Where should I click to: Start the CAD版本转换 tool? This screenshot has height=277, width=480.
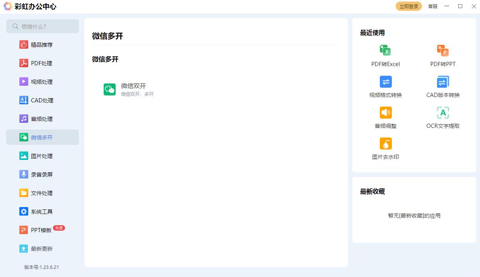442,86
